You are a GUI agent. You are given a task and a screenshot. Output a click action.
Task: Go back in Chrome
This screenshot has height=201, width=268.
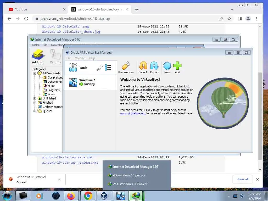9,19
